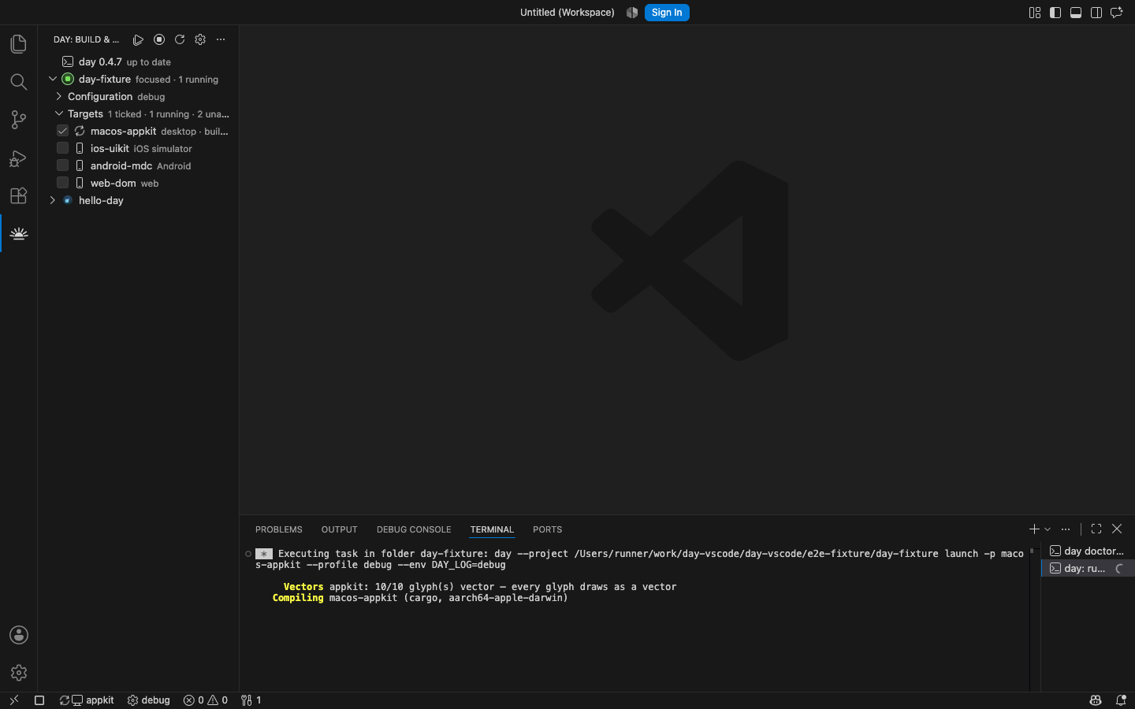Click the terminal task status circle
This screenshot has height=709, width=1135.
[x=248, y=554]
